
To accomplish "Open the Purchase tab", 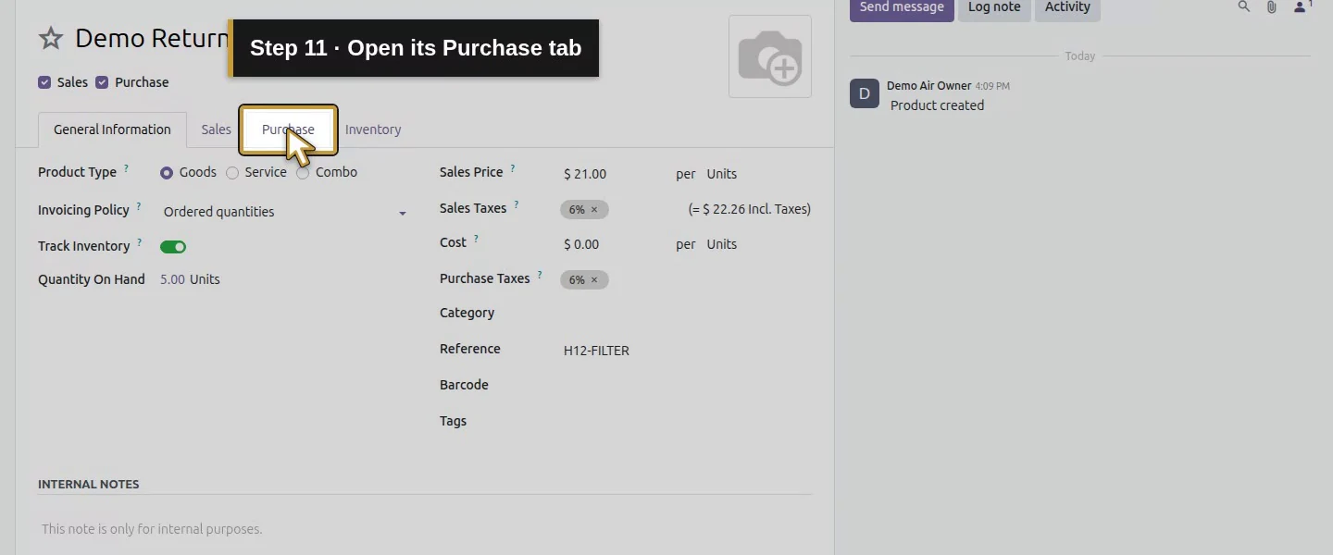I will pos(288,129).
